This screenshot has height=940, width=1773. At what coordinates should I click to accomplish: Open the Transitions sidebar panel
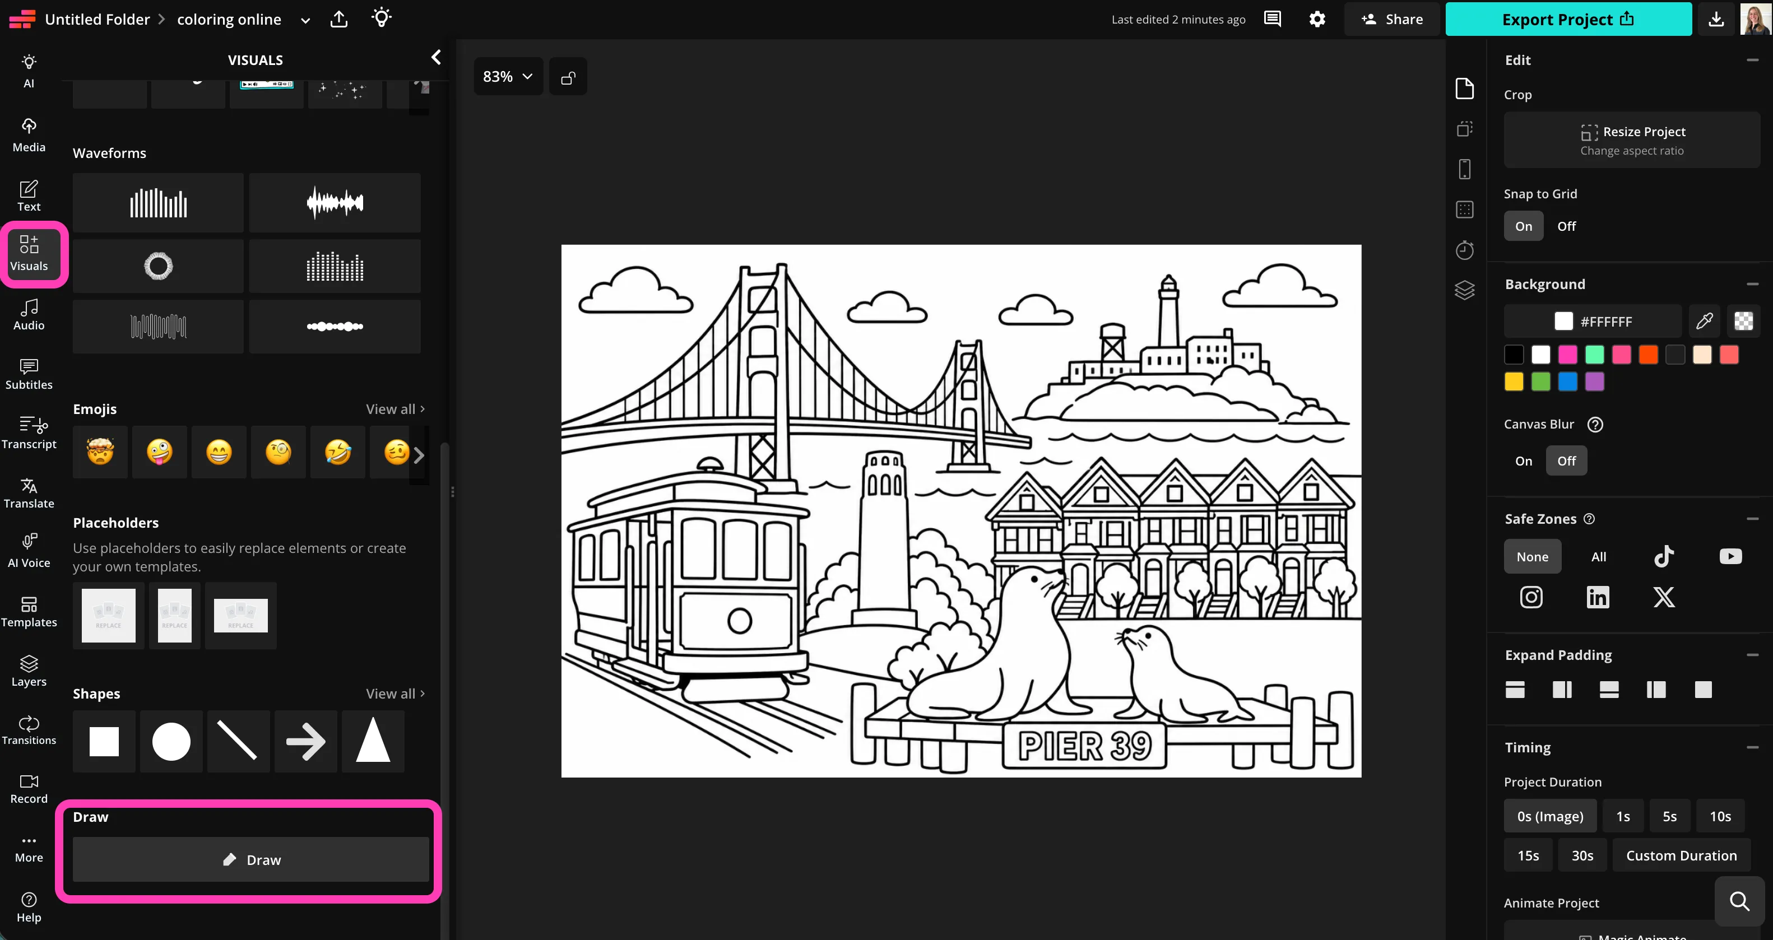(29, 729)
